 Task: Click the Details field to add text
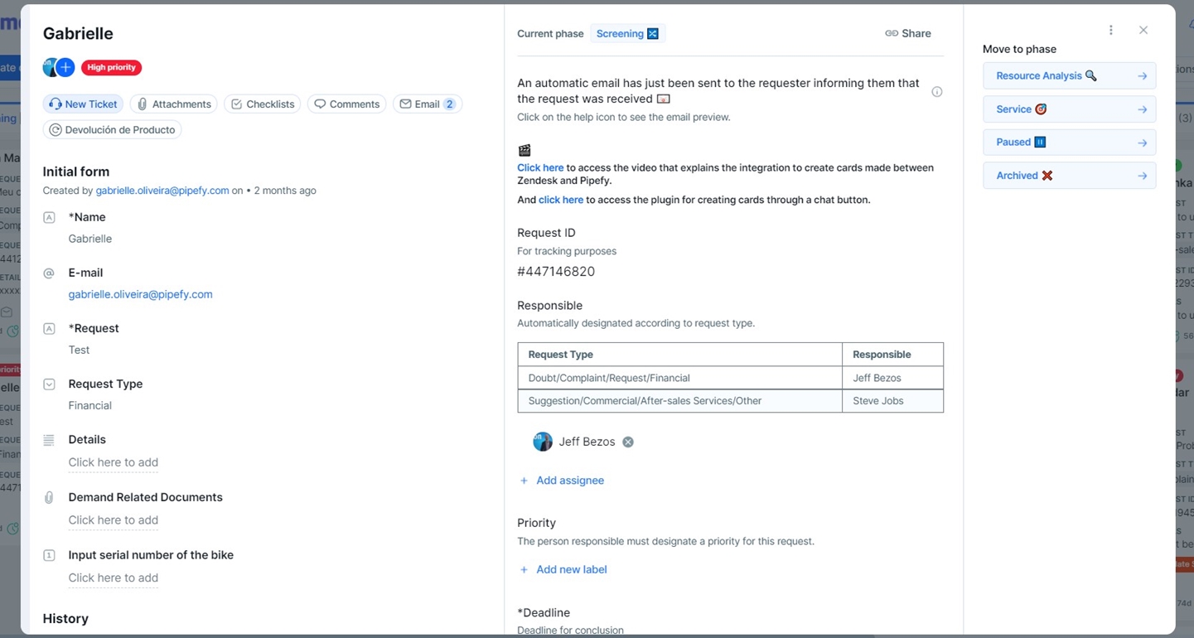[113, 462]
